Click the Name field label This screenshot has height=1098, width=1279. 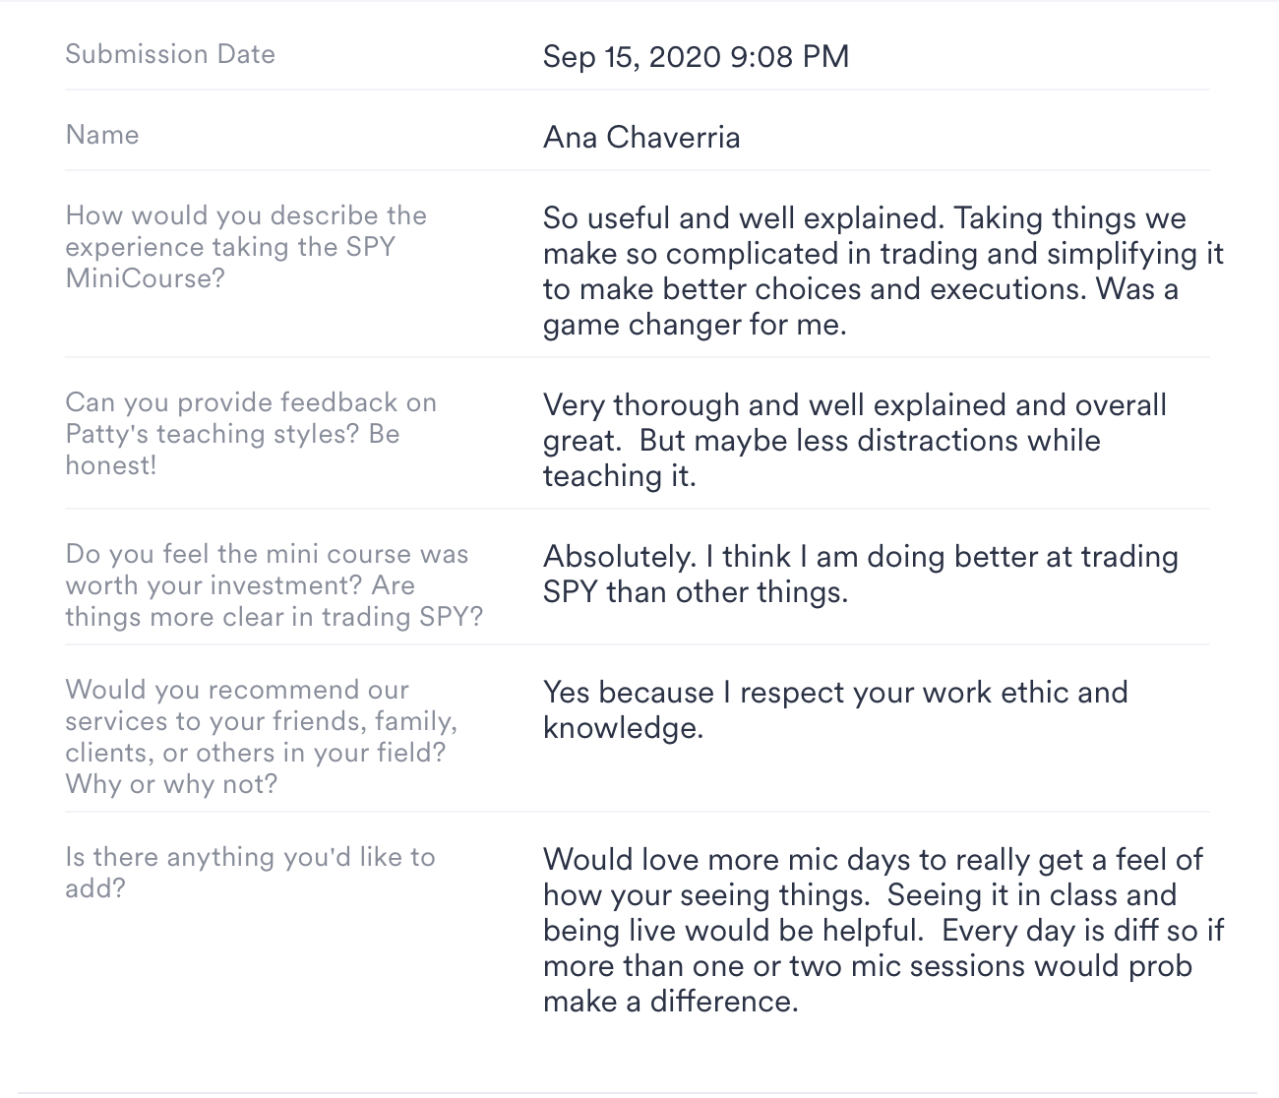pos(102,135)
